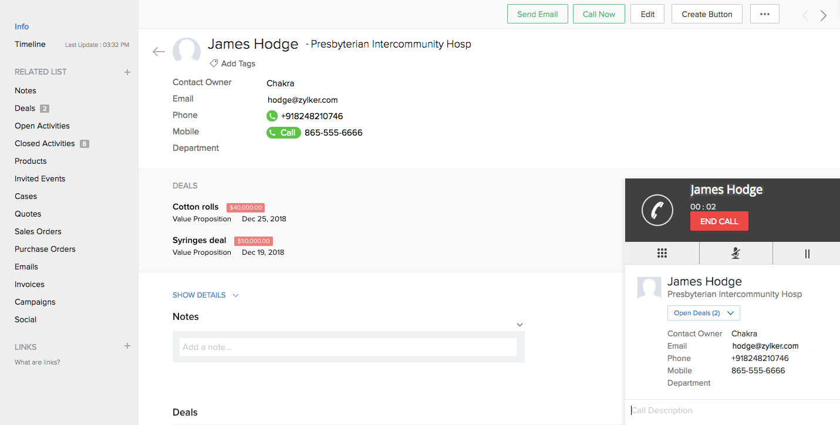
Task: Expand the Open Deals (2) dropdown
Action: (704, 313)
